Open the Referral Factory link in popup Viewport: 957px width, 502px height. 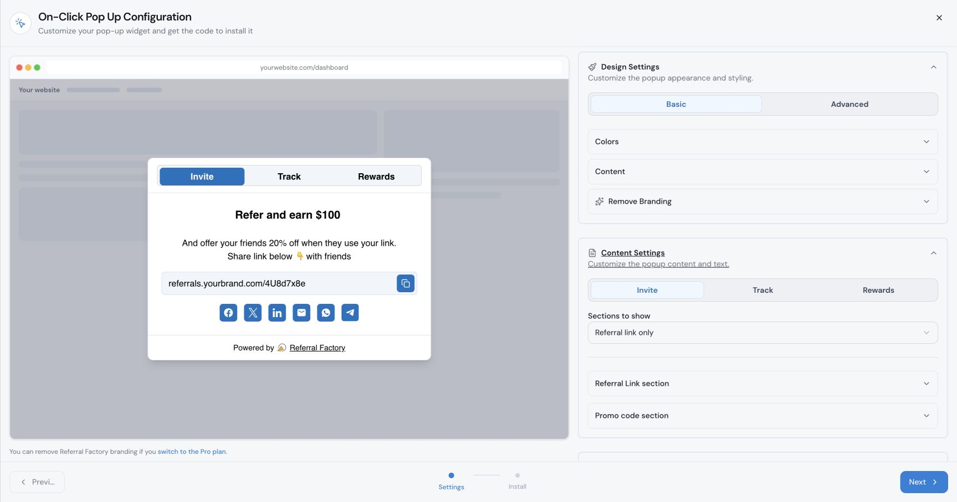[317, 348]
